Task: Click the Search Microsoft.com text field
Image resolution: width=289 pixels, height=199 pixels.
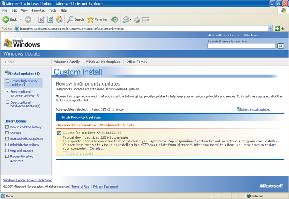Action: pyautogui.click(x=241, y=46)
